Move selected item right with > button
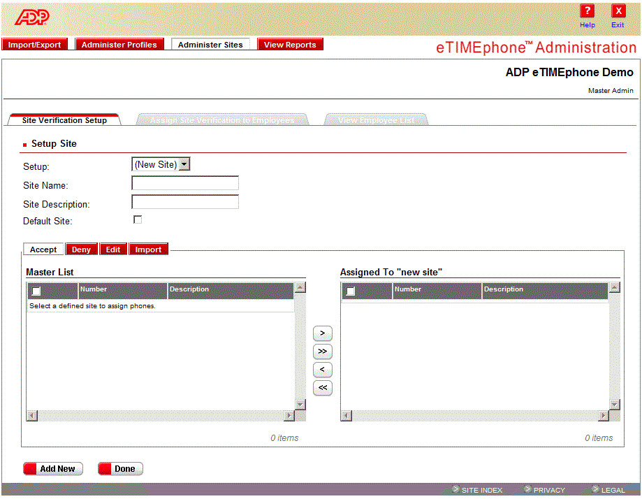 (x=323, y=333)
